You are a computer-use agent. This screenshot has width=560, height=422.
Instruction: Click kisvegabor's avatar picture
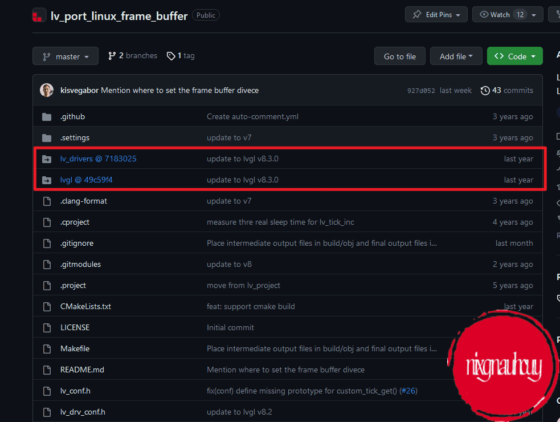[x=47, y=90]
